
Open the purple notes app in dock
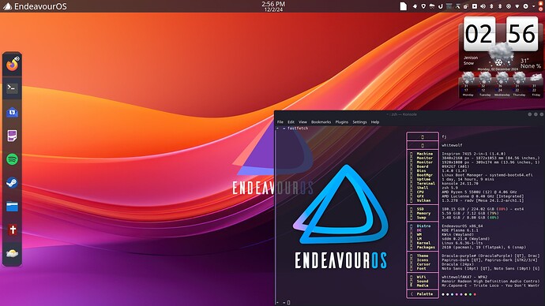coord(12,136)
